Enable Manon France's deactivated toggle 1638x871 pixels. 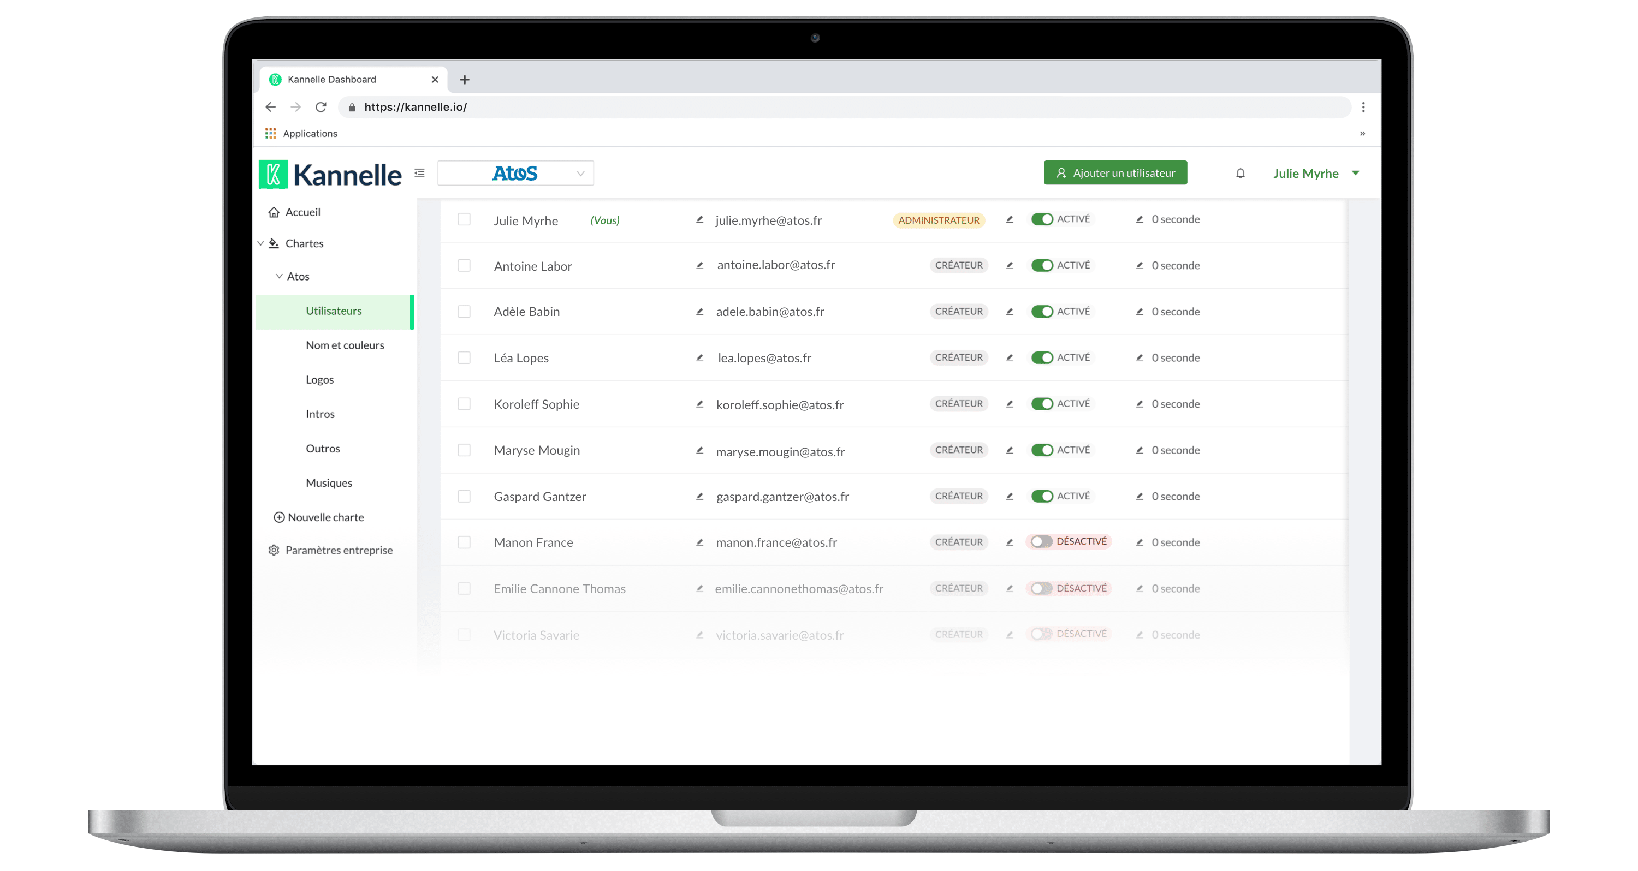click(x=1041, y=542)
